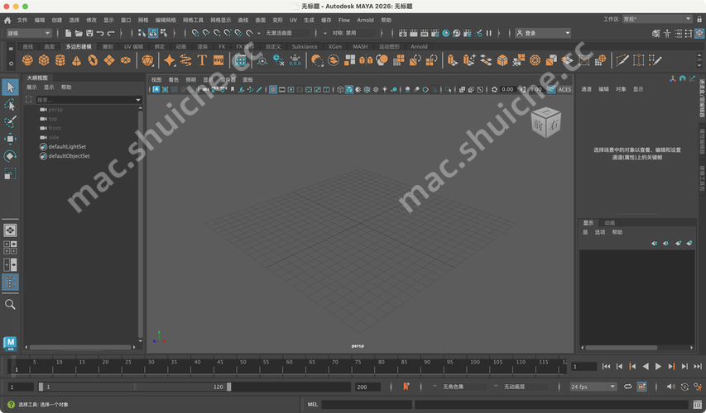Click the play forward button
Viewport: 706px width, 413px height.
pyautogui.click(x=658, y=367)
